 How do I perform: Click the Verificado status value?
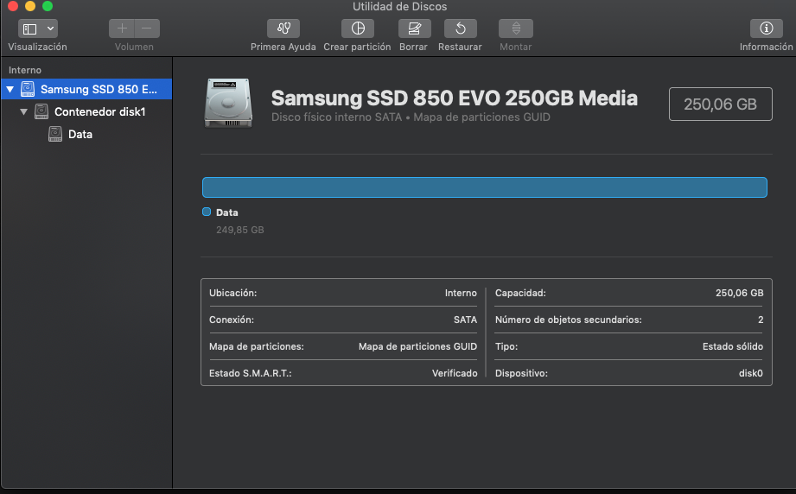[455, 373]
